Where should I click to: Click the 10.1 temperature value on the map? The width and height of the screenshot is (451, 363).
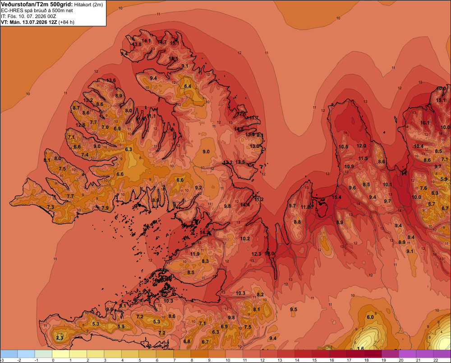coord(387,184)
